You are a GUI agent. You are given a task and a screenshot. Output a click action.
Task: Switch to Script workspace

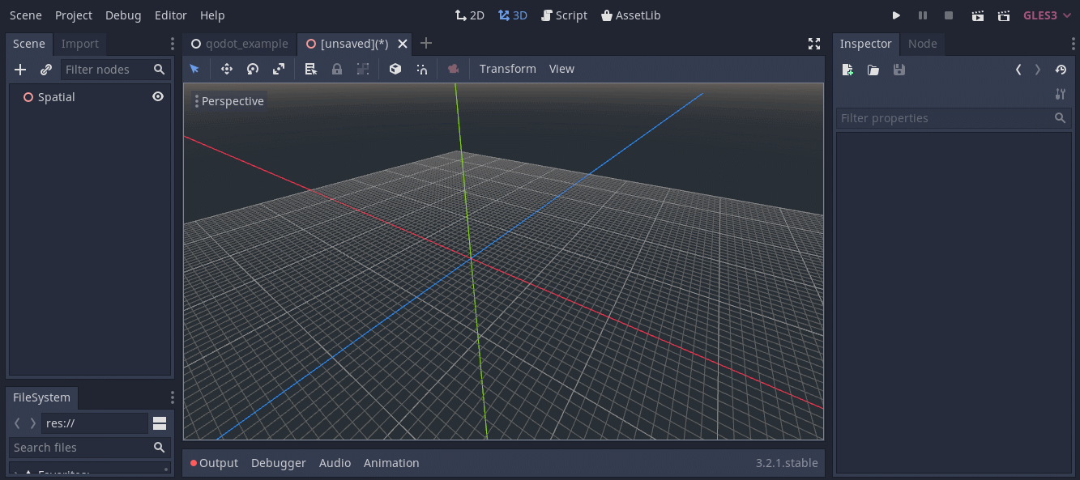tap(565, 15)
